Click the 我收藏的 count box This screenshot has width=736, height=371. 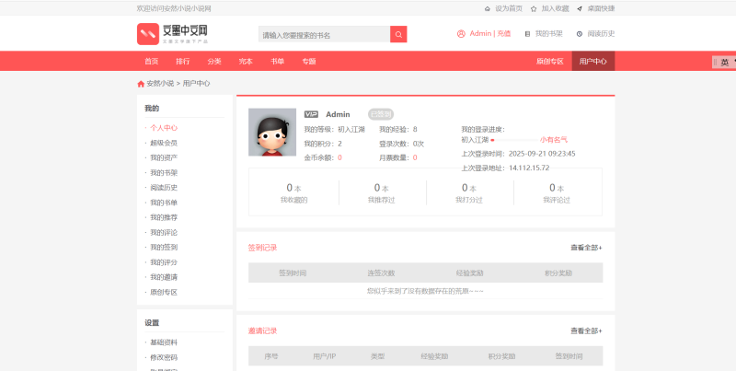tap(293, 192)
